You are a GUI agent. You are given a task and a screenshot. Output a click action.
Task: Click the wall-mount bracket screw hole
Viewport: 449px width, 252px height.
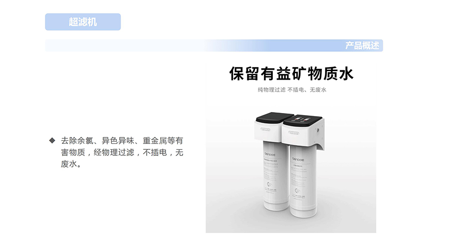[318, 130]
